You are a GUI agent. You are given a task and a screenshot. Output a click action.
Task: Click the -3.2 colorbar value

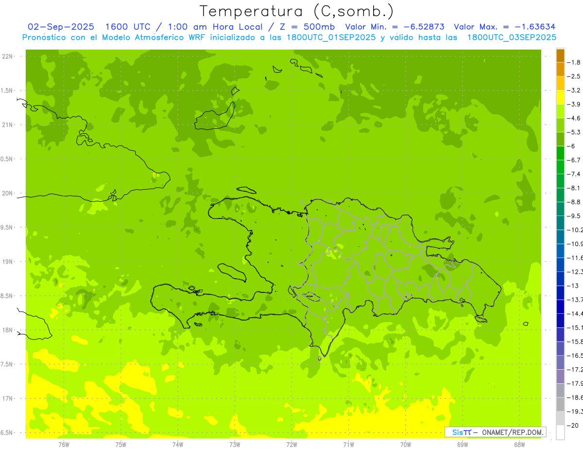[574, 90]
